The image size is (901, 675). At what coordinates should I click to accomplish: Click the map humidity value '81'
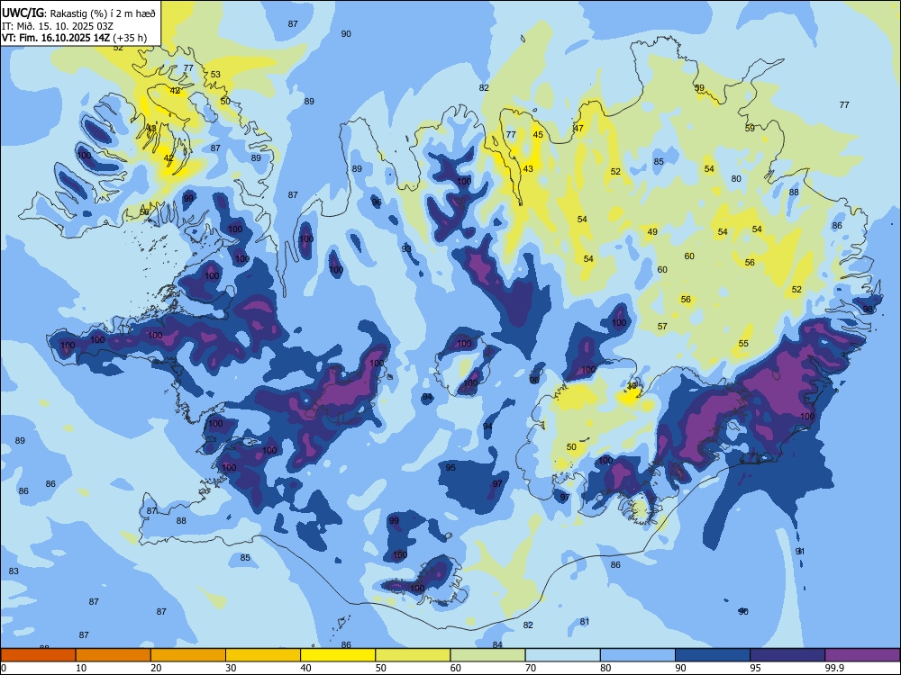pos(585,621)
